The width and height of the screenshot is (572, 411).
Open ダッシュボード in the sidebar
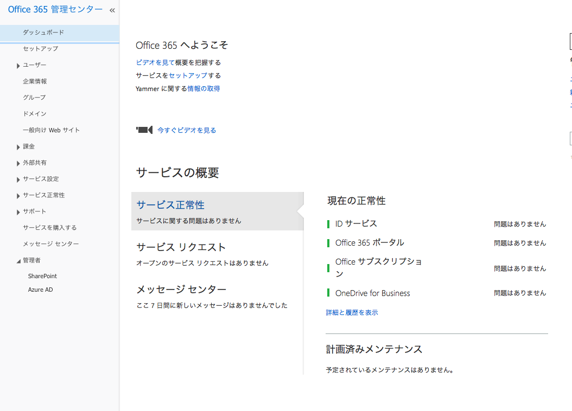pyautogui.click(x=60, y=33)
